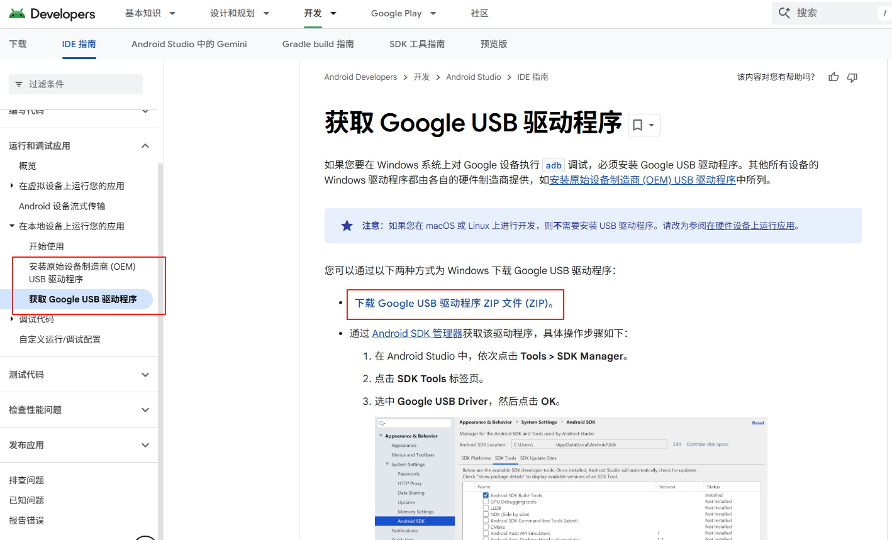Open 安装原始设备制造商 (OEM) USB 驱动程序 sidebar item

coord(82,273)
